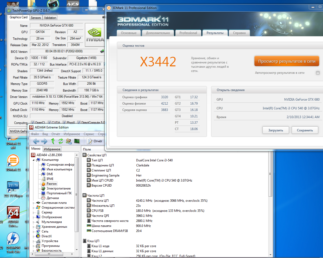Expand Сеть tree node
This screenshot has height=258, width=323.
pos(34,231)
